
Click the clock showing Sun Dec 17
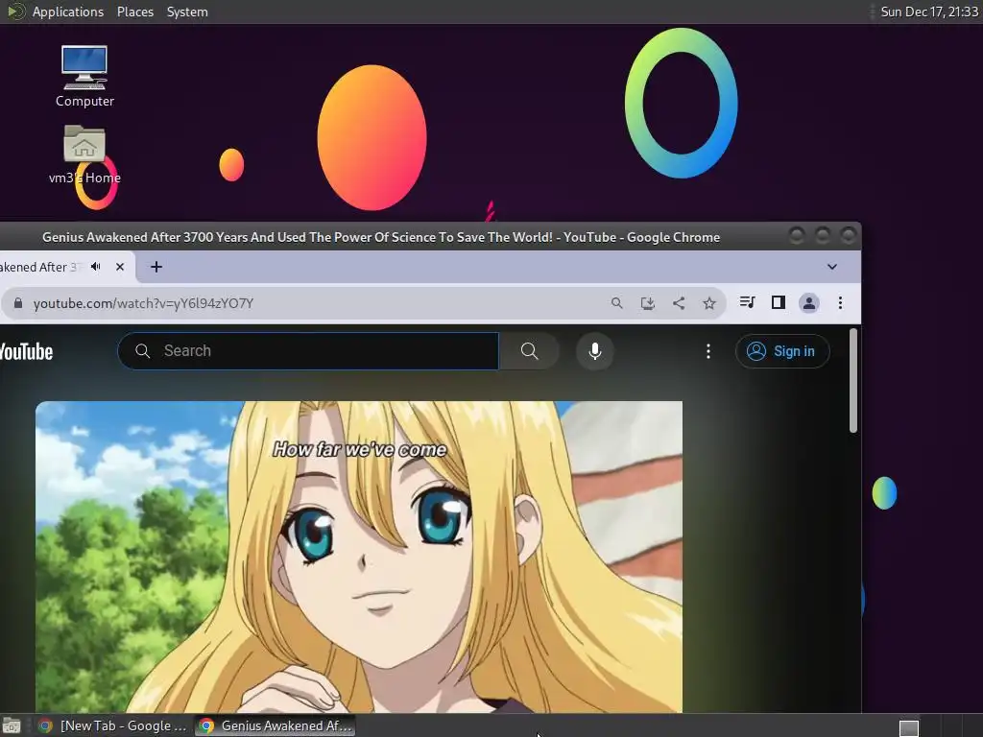(x=929, y=12)
